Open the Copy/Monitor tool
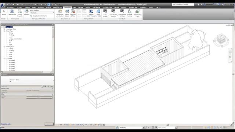 (x=105, y=13)
